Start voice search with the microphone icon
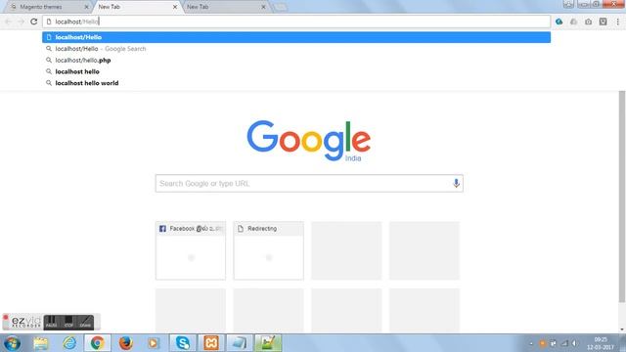626x352 pixels. pyautogui.click(x=456, y=183)
